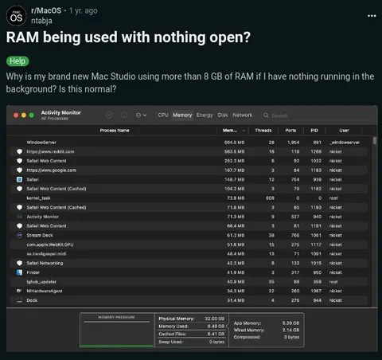Screen dimensions: 382x360
Task: Click the Activity Monitor window title
Action: (x=61, y=112)
